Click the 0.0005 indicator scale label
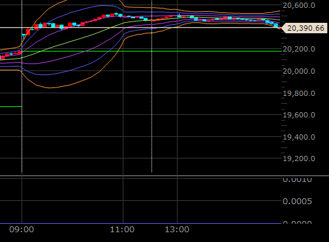This screenshot has width=329, height=242. pyautogui.click(x=297, y=202)
